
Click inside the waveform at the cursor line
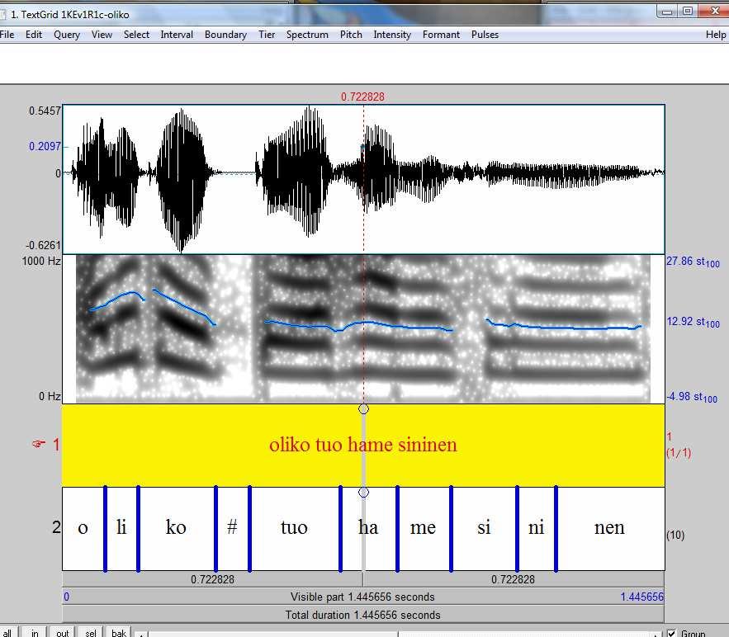coord(363,179)
